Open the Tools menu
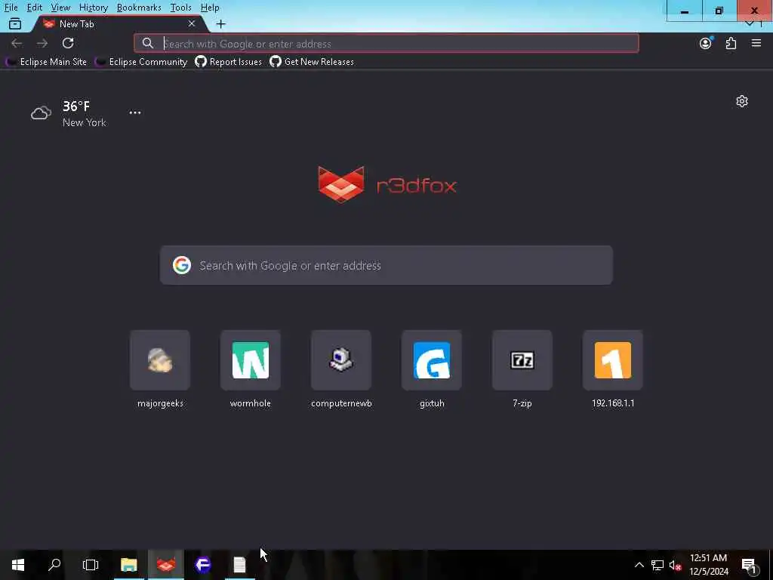Screen dimensions: 773x580 (180, 8)
